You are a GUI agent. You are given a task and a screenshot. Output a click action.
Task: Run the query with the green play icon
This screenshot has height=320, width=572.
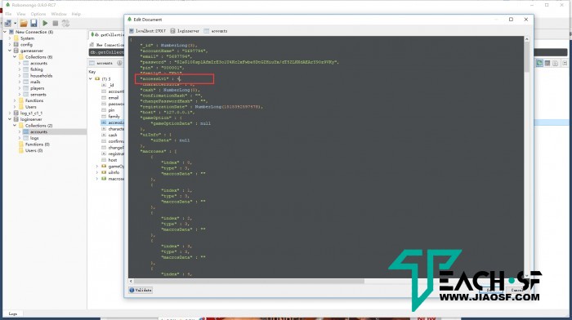pyautogui.click(x=45, y=24)
